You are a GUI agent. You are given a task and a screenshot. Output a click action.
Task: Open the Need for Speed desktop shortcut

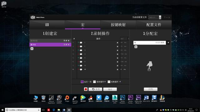(x=75, y=99)
